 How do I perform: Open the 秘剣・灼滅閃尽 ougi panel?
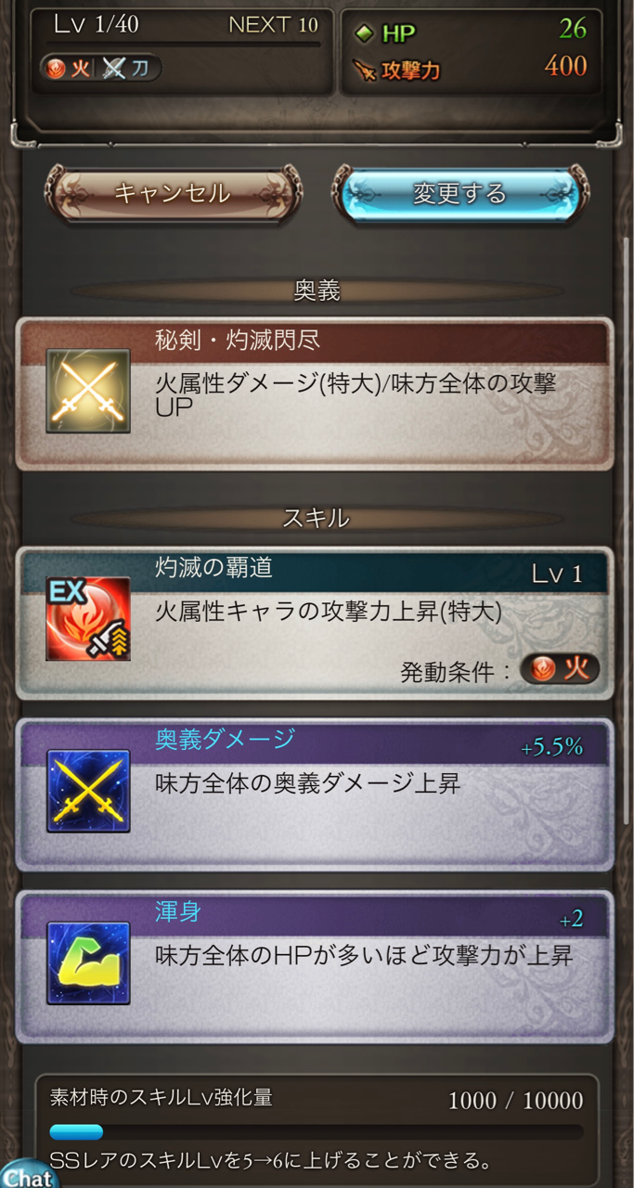316,394
